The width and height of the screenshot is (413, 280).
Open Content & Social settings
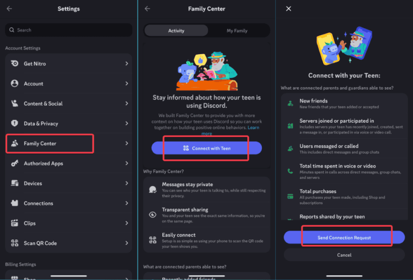[69, 104]
